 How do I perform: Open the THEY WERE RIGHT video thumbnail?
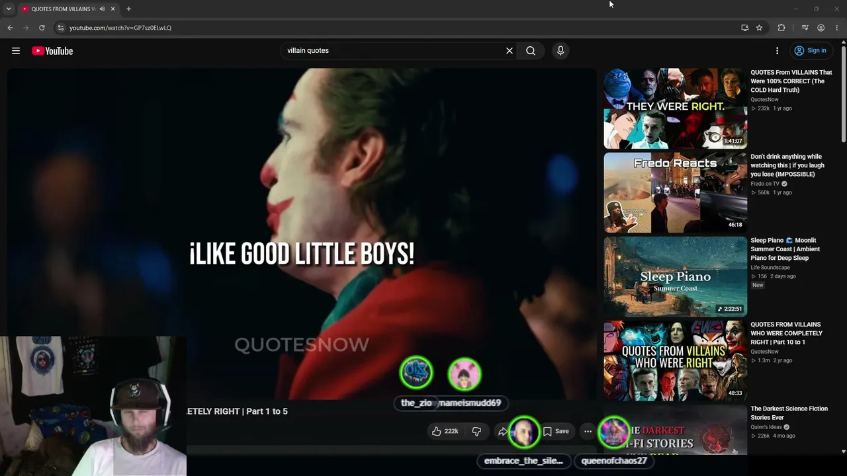tap(675, 108)
